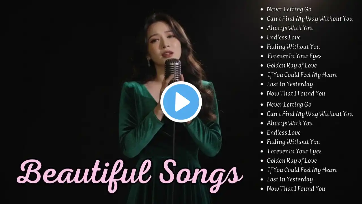The height and width of the screenshot is (204, 362).
Task: Select first 'Lost In Yesterday' entry in upper list
Action: 290,84
